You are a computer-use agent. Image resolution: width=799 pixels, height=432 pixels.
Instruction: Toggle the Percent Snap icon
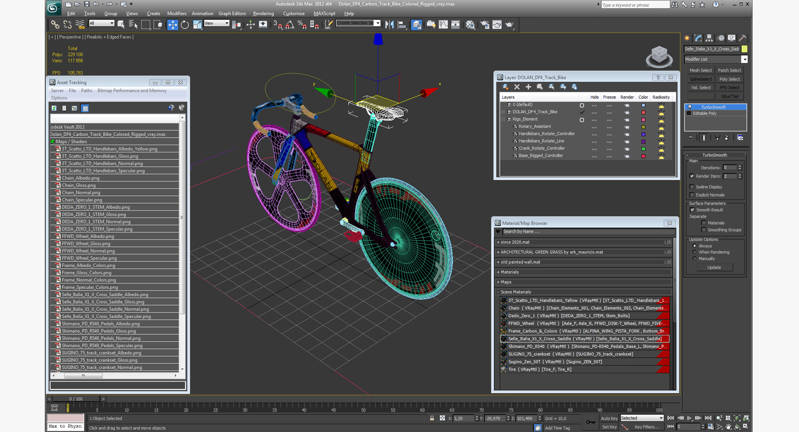302,24
